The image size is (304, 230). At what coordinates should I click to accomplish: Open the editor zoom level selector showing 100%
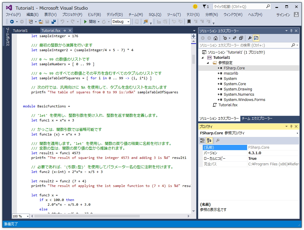pos(20,216)
